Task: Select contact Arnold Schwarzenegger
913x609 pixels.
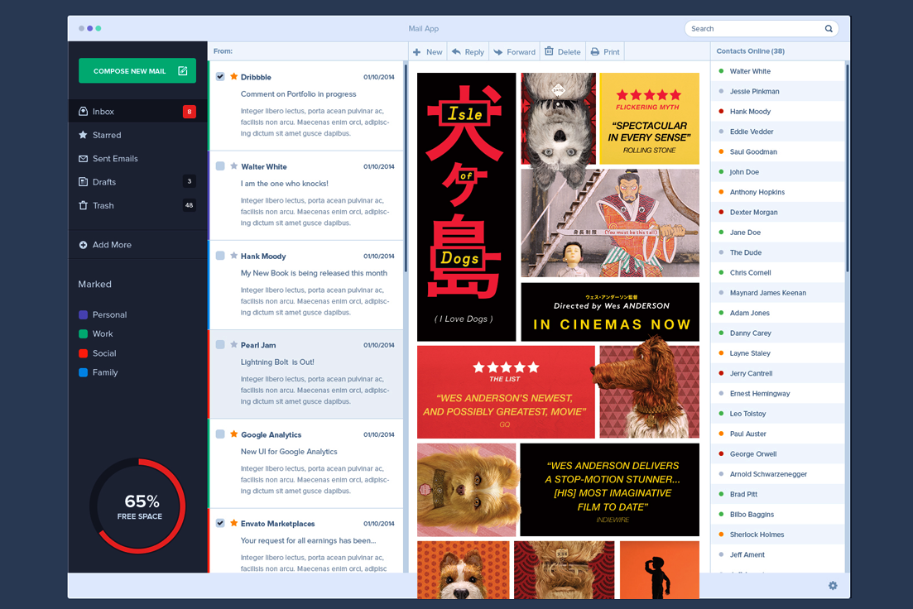Action: click(x=777, y=474)
